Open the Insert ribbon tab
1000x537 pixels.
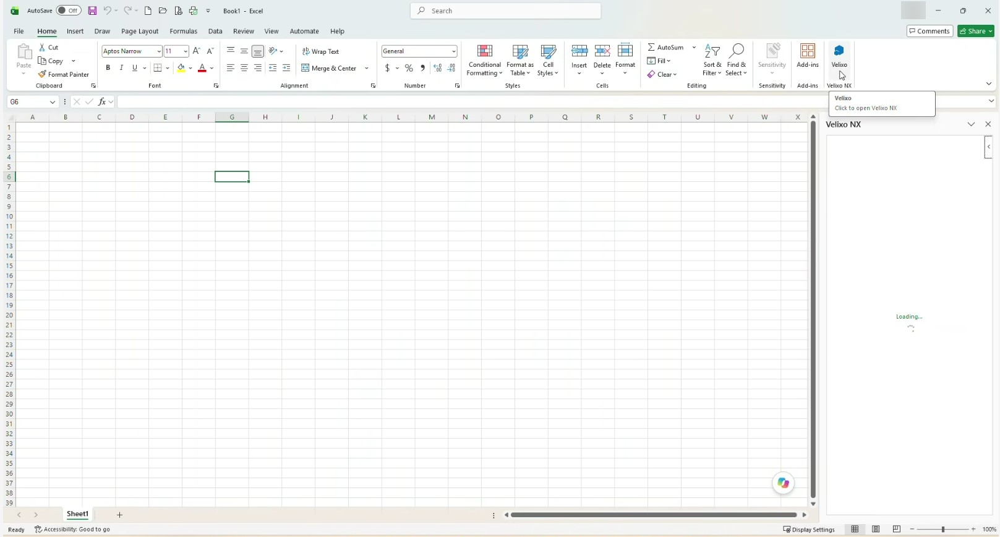click(x=75, y=31)
